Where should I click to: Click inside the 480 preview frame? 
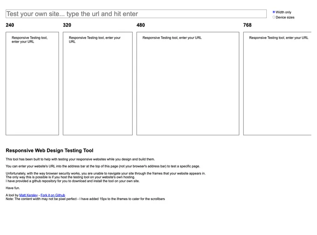[188, 84]
